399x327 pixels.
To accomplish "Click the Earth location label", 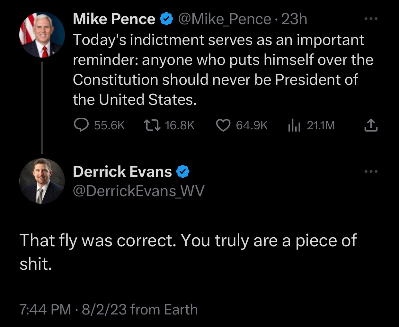I will pyautogui.click(x=181, y=309).
